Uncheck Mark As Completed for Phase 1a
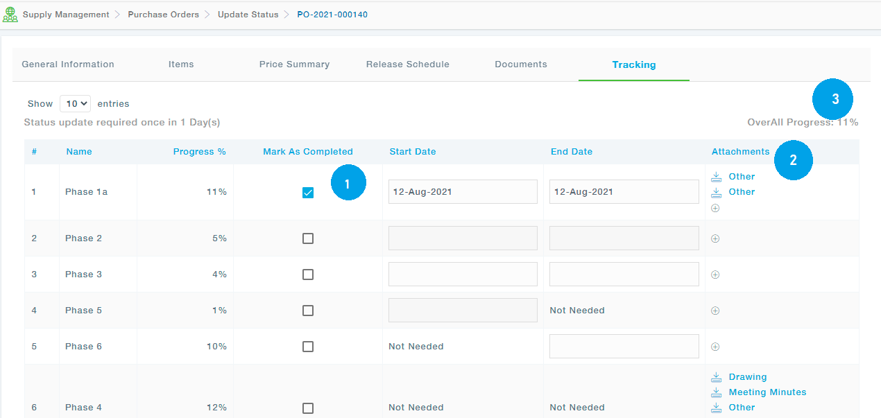 (308, 193)
